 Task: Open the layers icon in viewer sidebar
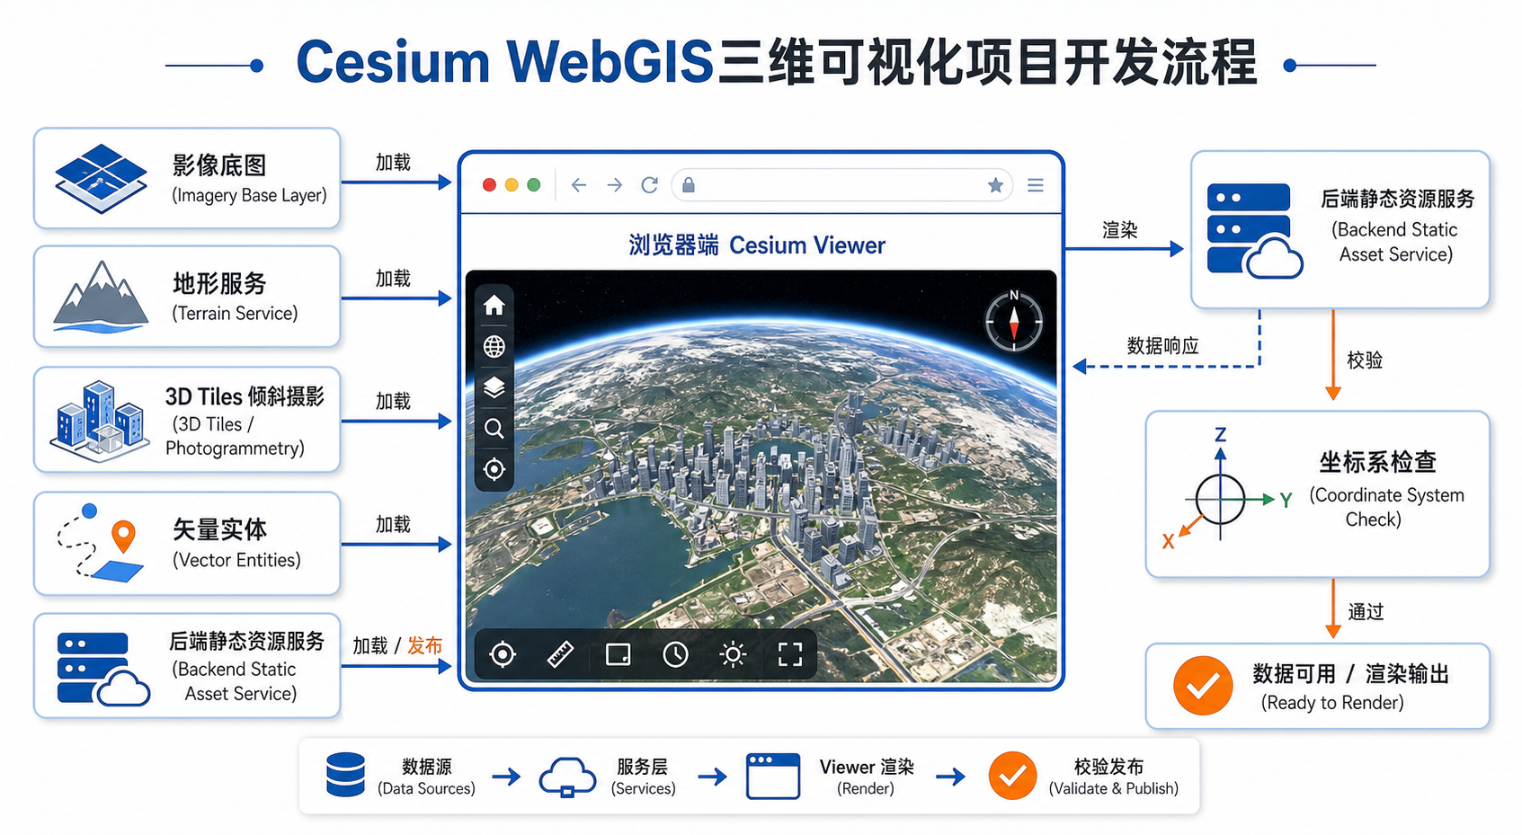pos(494,387)
